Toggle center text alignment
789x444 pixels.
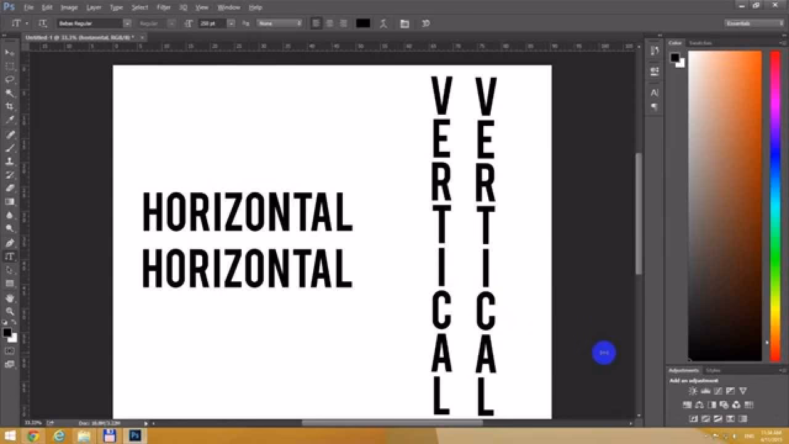click(x=329, y=23)
